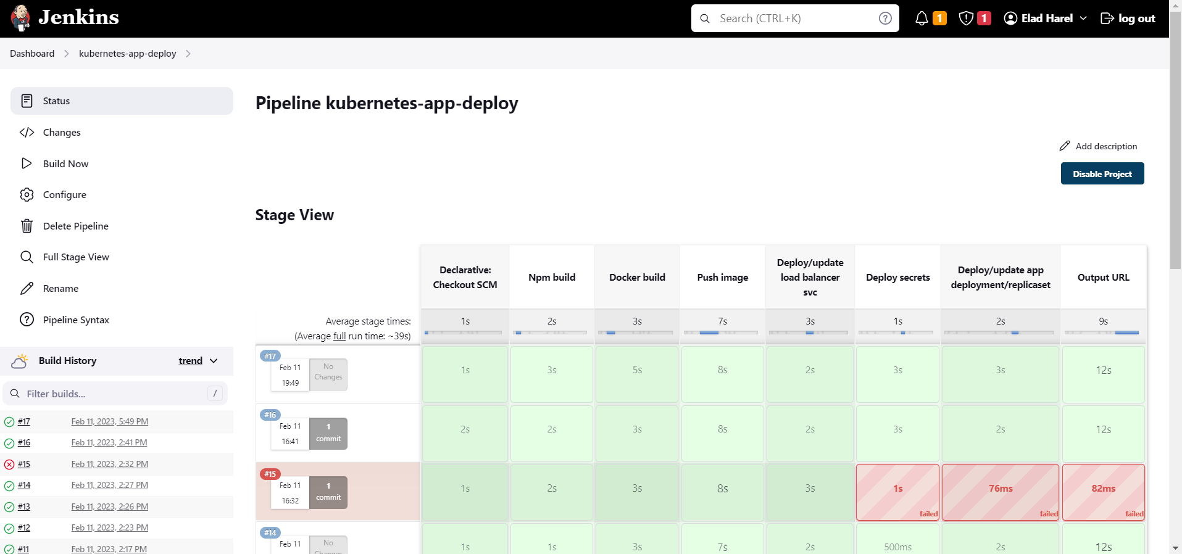Click the Build Now play icon
Screen dimensions: 1182x554
point(27,163)
